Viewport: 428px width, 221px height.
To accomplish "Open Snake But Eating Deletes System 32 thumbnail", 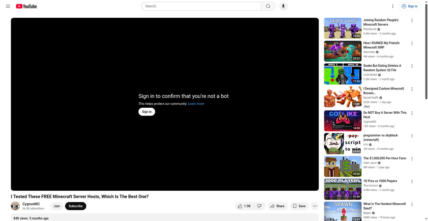I will click(343, 74).
